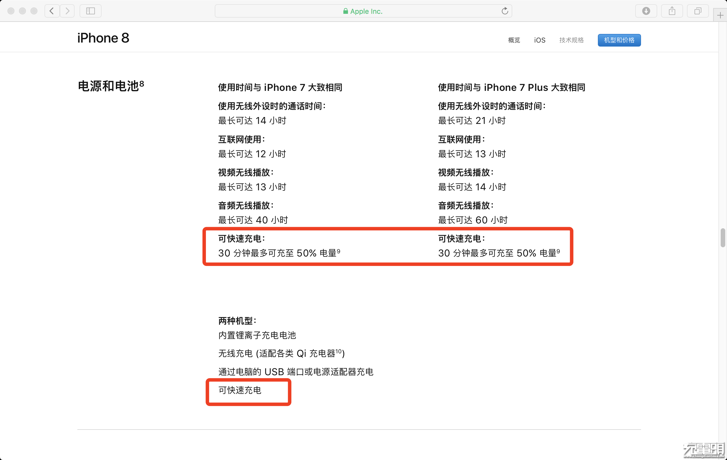Viewport: 727px width, 460px height.
Task: Click the share sheet icon
Action: (x=672, y=11)
